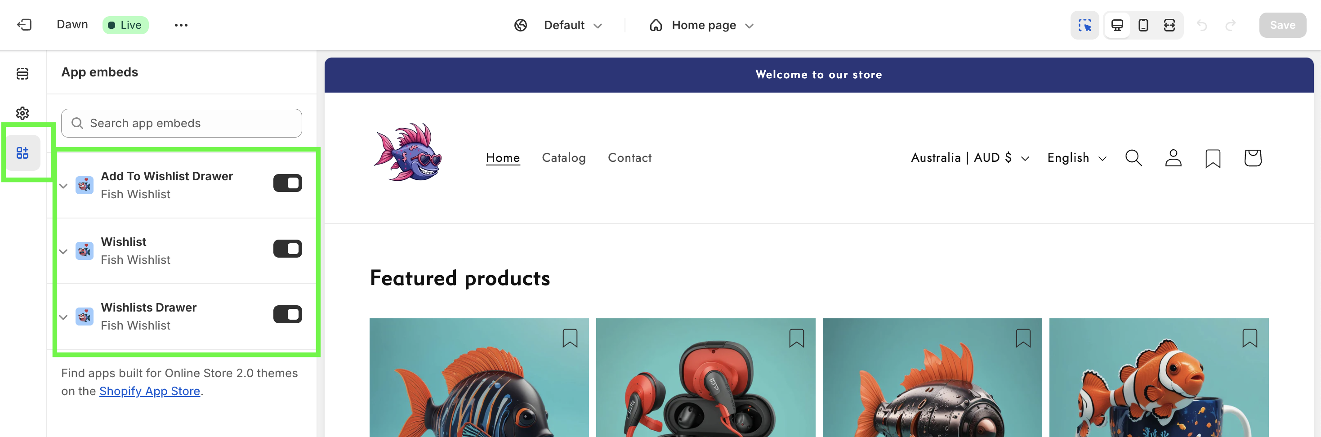Open the three-dot theme actions menu

[x=181, y=25]
